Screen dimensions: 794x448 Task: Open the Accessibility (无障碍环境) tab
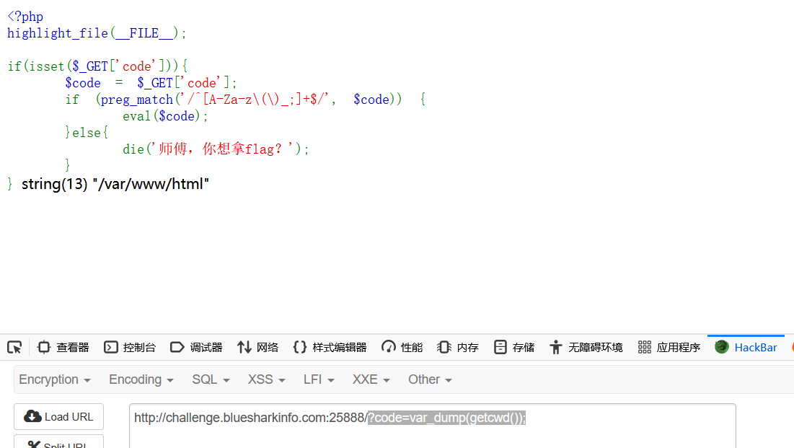(586, 347)
